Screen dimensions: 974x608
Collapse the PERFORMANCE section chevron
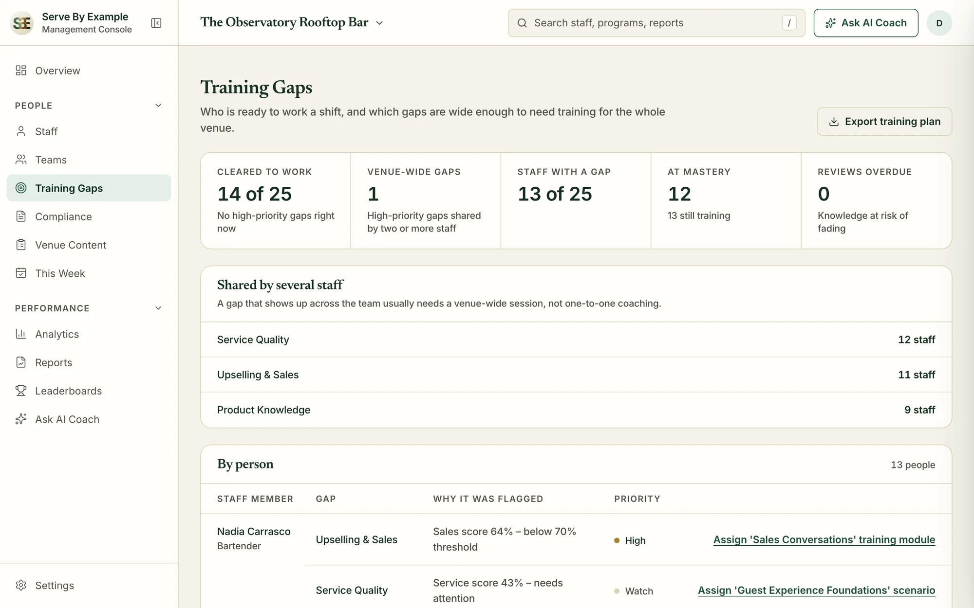[x=158, y=308]
